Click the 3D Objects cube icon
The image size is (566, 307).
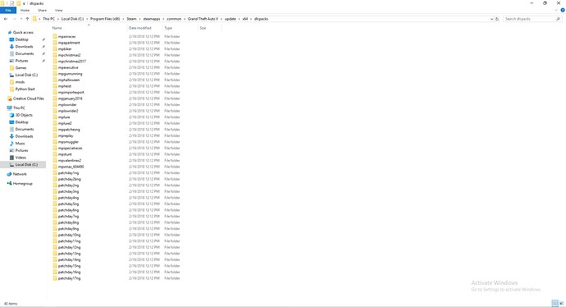coord(11,115)
